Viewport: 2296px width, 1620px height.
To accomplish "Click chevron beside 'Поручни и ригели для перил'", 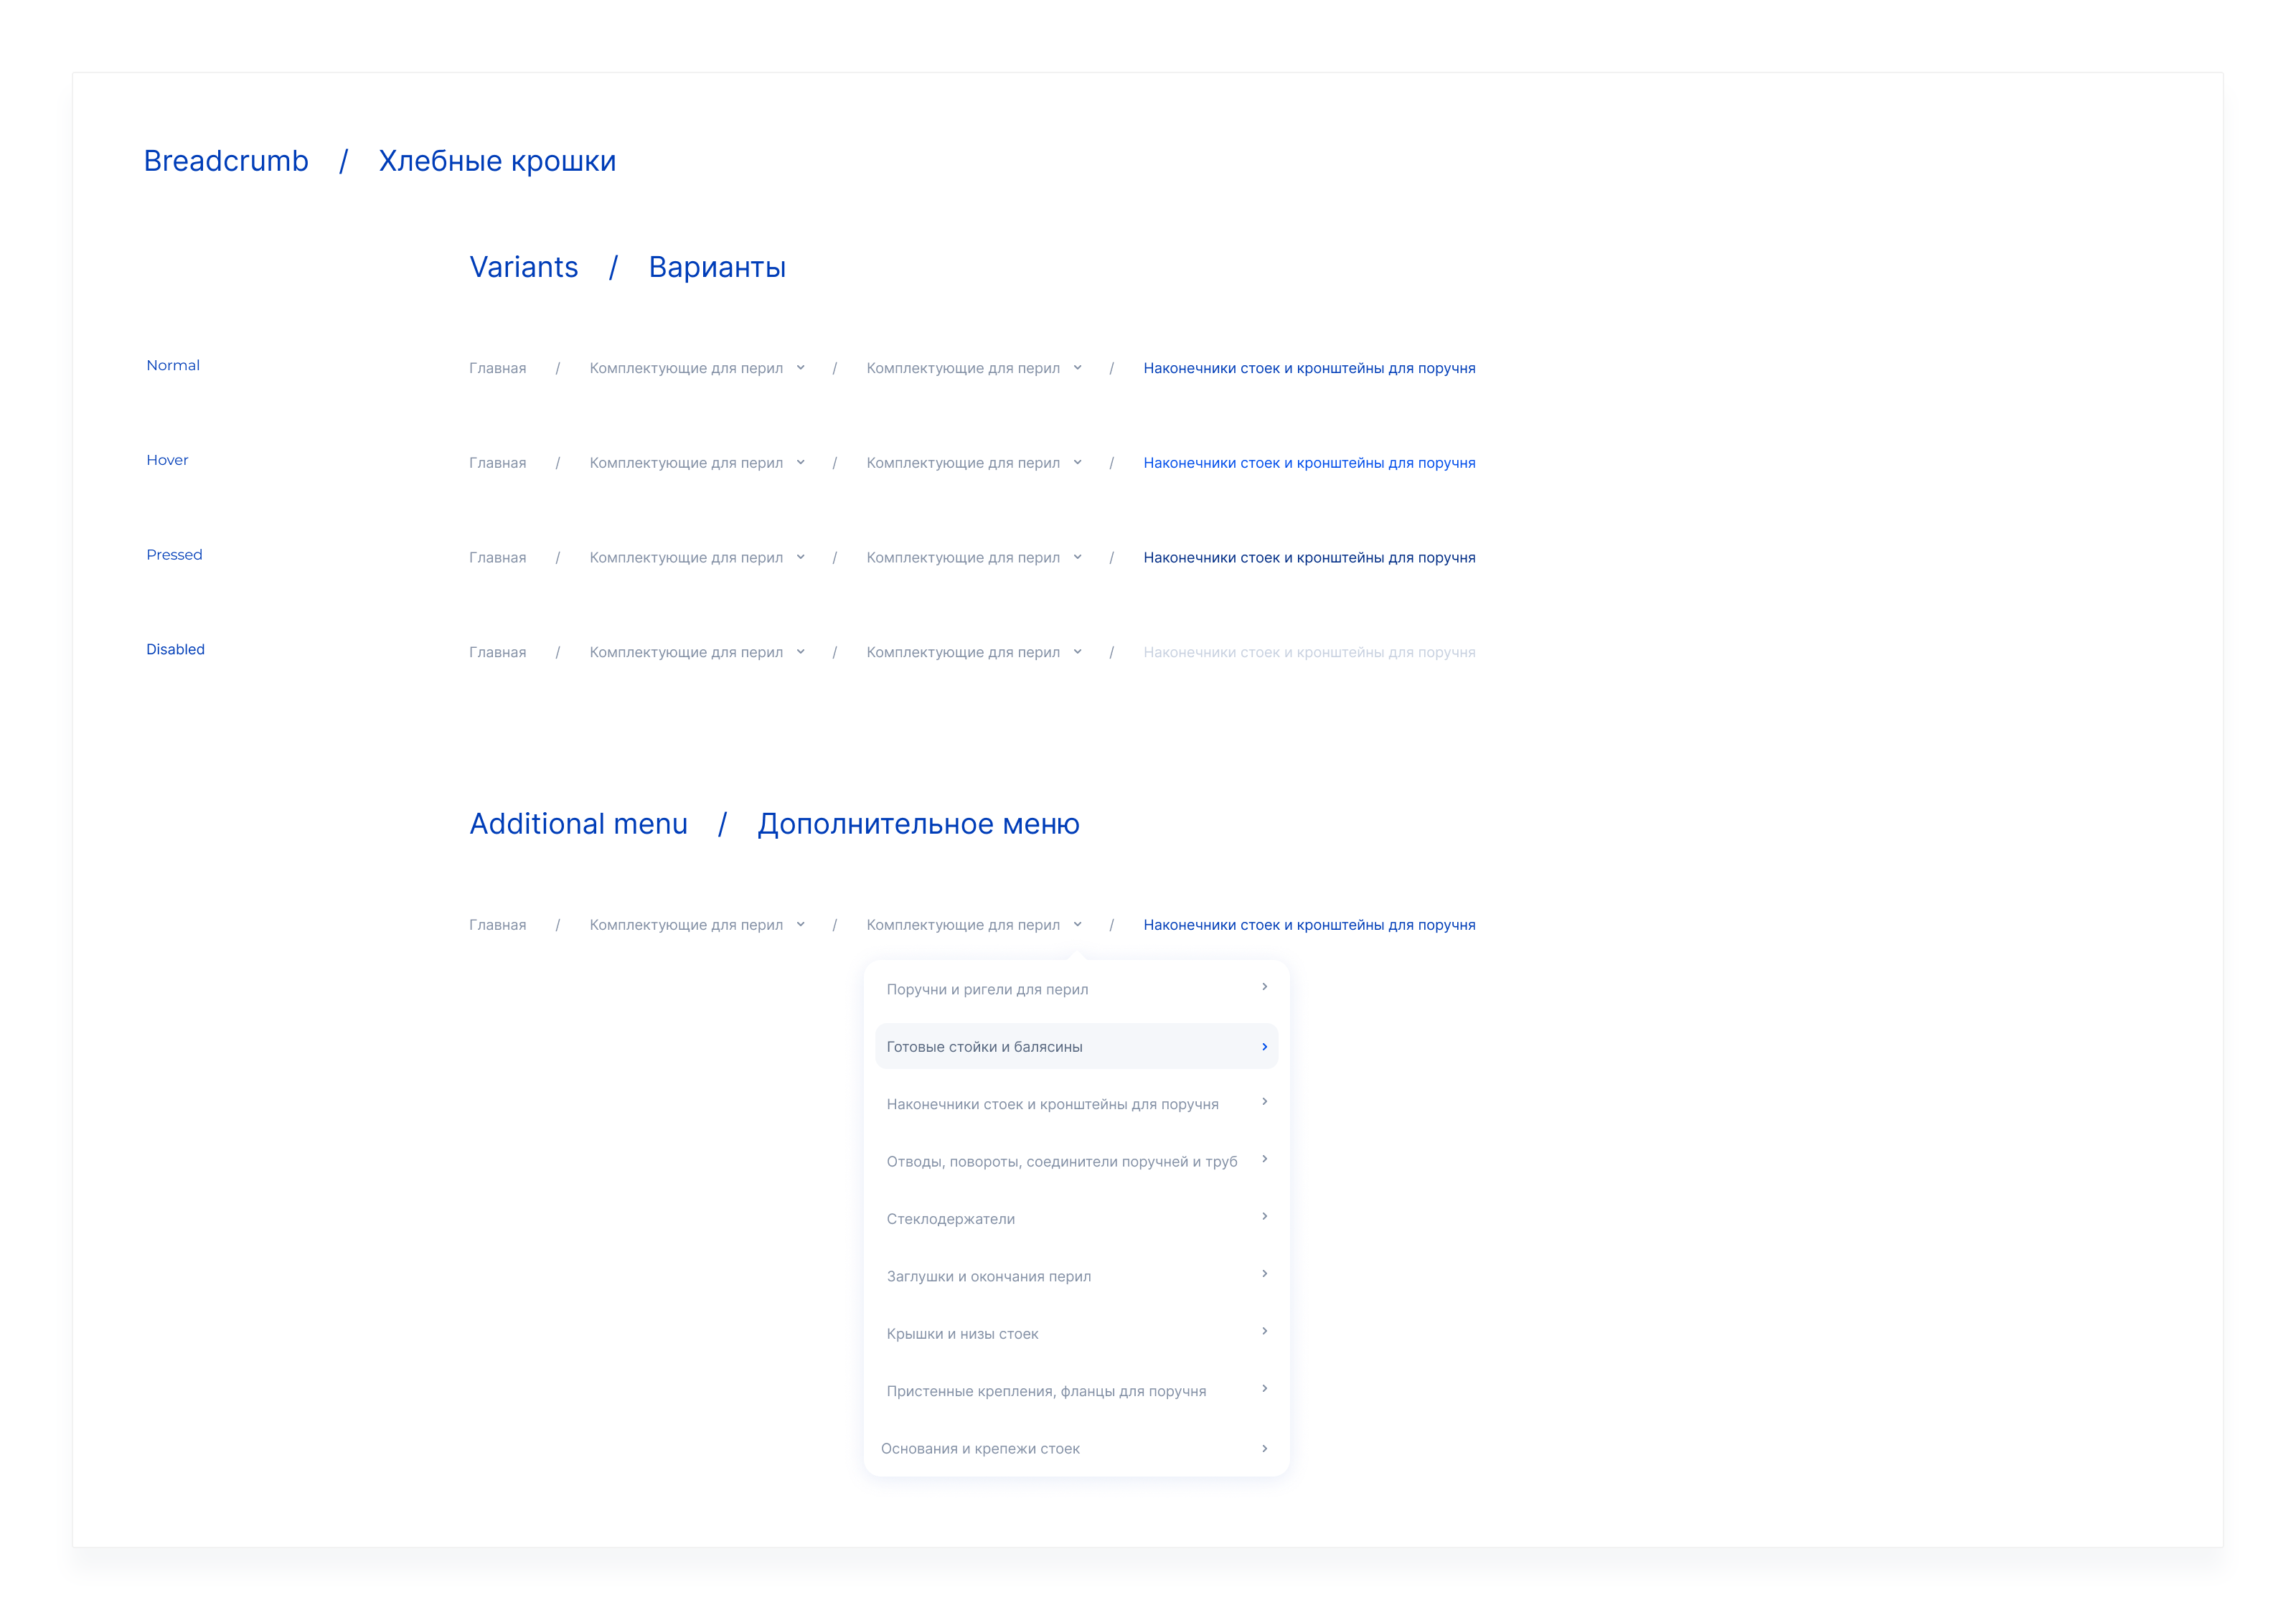I will coord(1264,987).
